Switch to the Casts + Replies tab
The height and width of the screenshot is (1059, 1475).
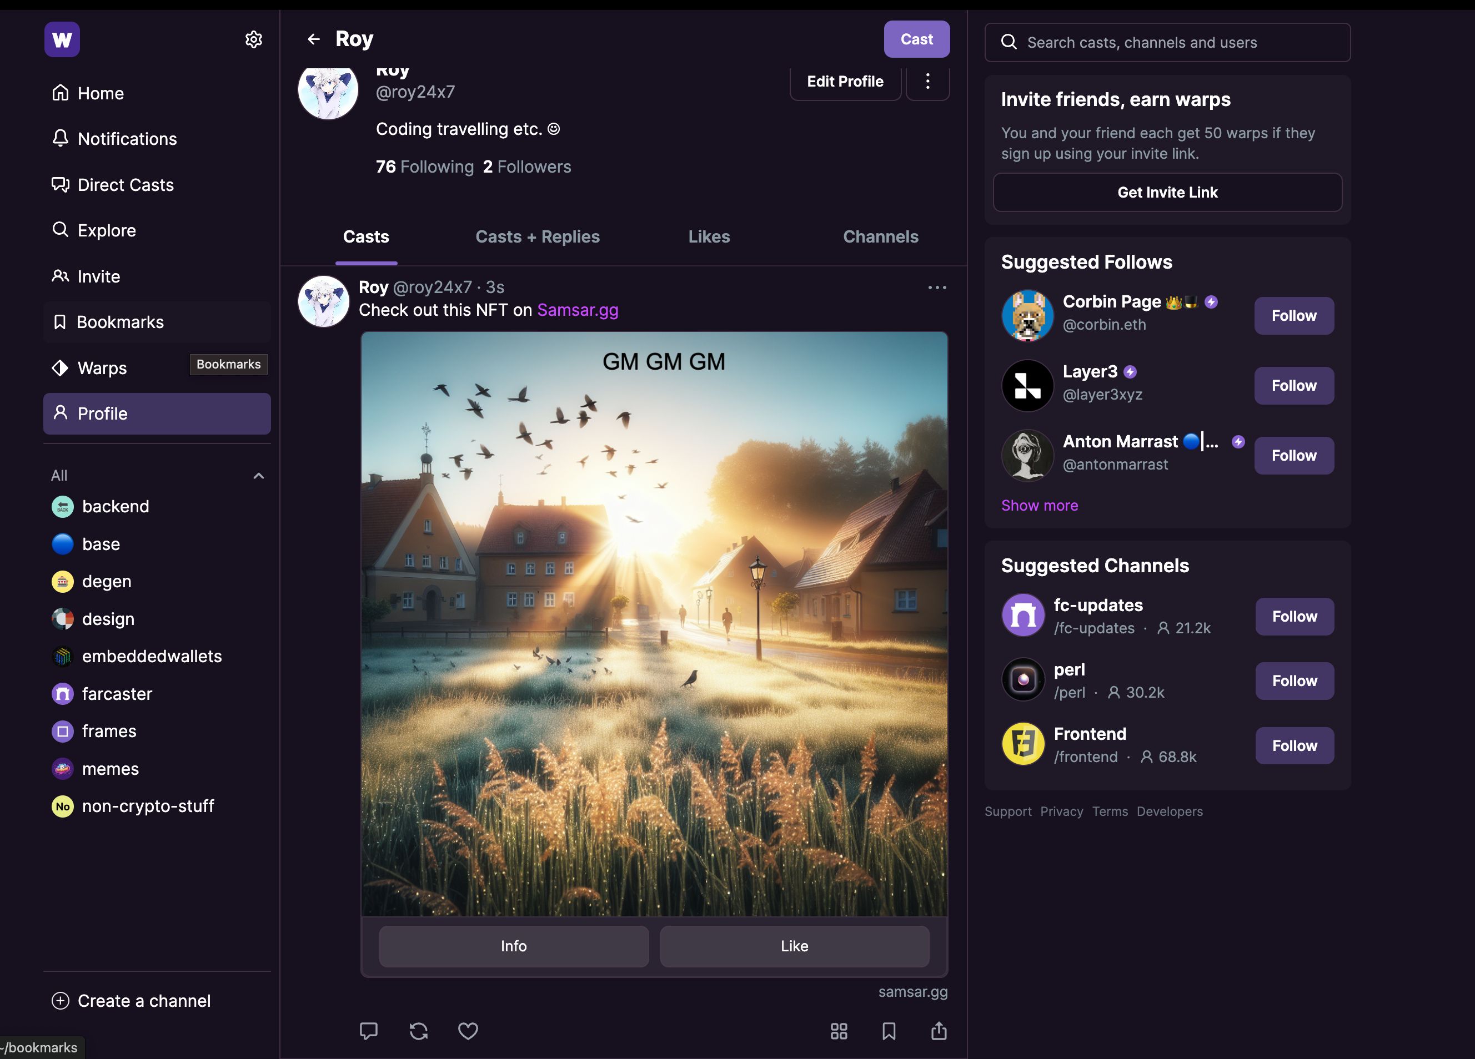pyautogui.click(x=537, y=237)
